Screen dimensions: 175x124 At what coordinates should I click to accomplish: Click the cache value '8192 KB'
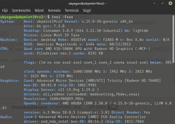pos(96,53)
